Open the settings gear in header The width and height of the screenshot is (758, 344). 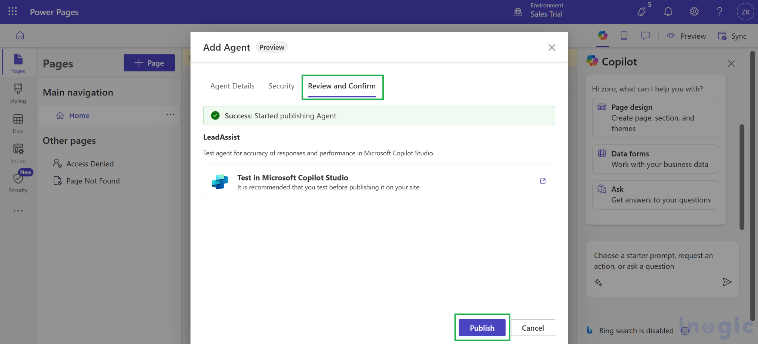click(694, 12)
